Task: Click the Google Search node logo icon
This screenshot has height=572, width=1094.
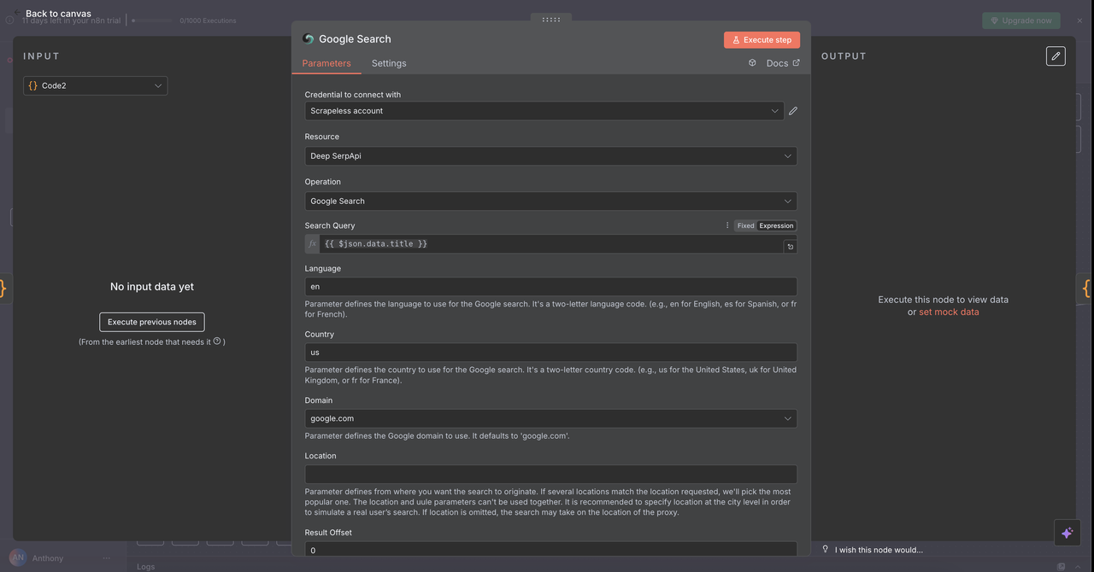Action: pyautogui.click(x=309, y=39)
